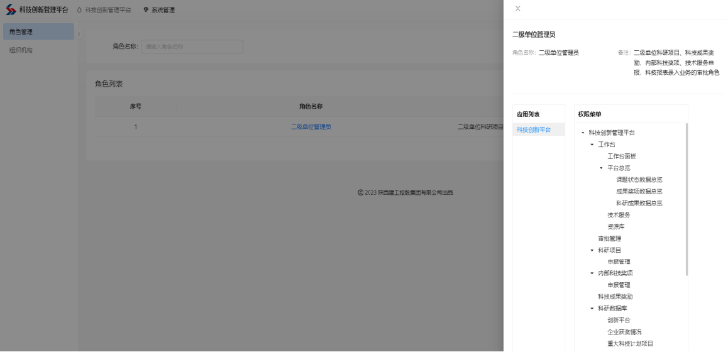Collapse the 科技创新管理平台 root tree node

coord(583,133)
